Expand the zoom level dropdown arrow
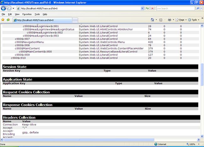Viewport: 204px width, 147px height. [x=199, y=144]
